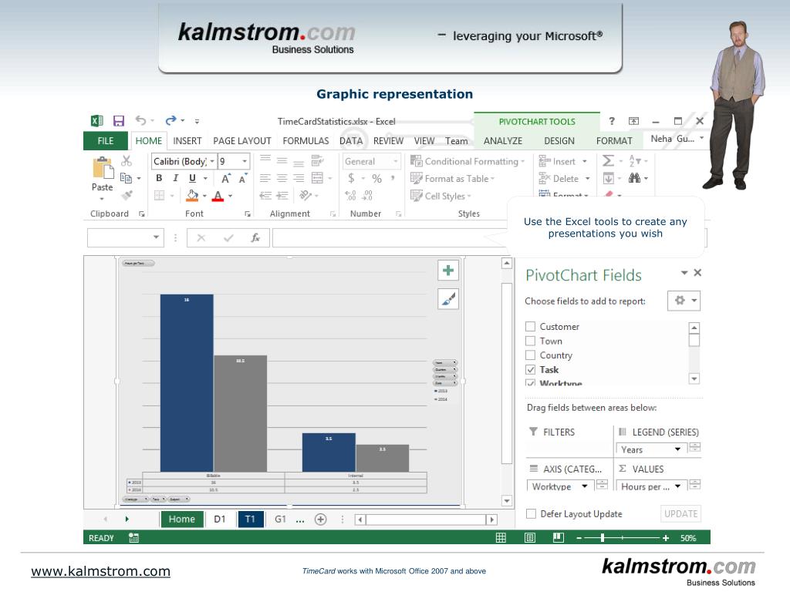This screenshot has height=592, width=790.
Task: Click the Undo arrow icon
Action: point(140,120)
